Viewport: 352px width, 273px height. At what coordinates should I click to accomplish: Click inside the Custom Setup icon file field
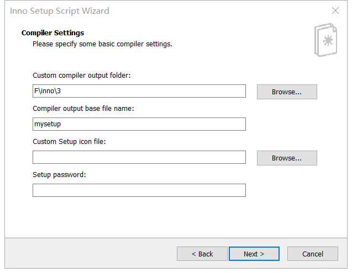[139, 157]
